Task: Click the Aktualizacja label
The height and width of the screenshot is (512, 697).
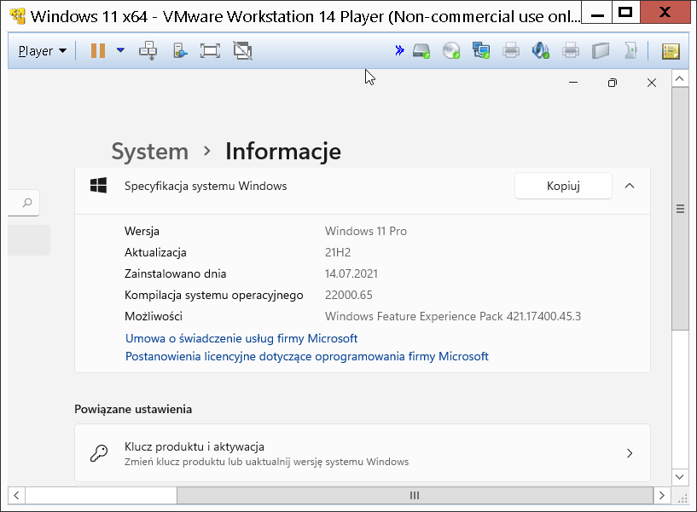Action: [155, 252]
